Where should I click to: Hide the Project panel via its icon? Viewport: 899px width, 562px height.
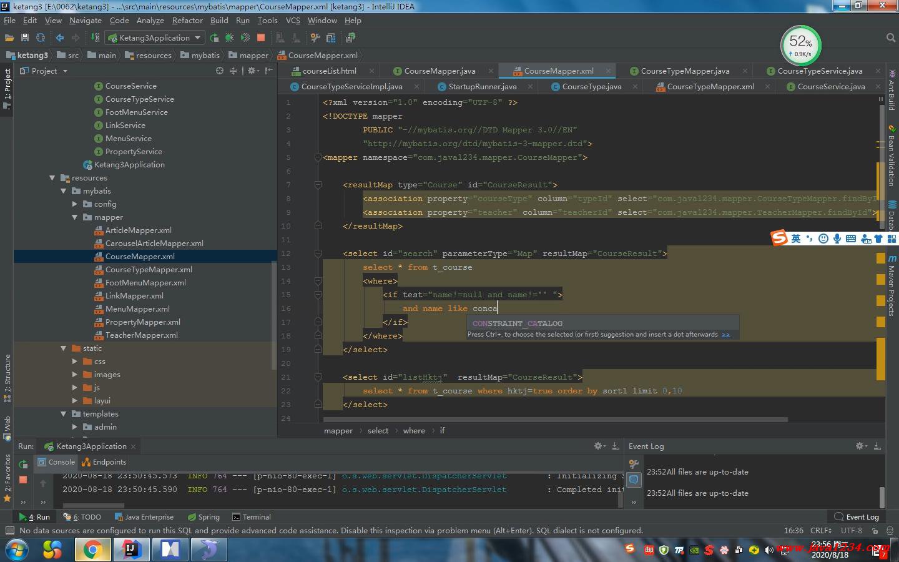click(268, 71)
